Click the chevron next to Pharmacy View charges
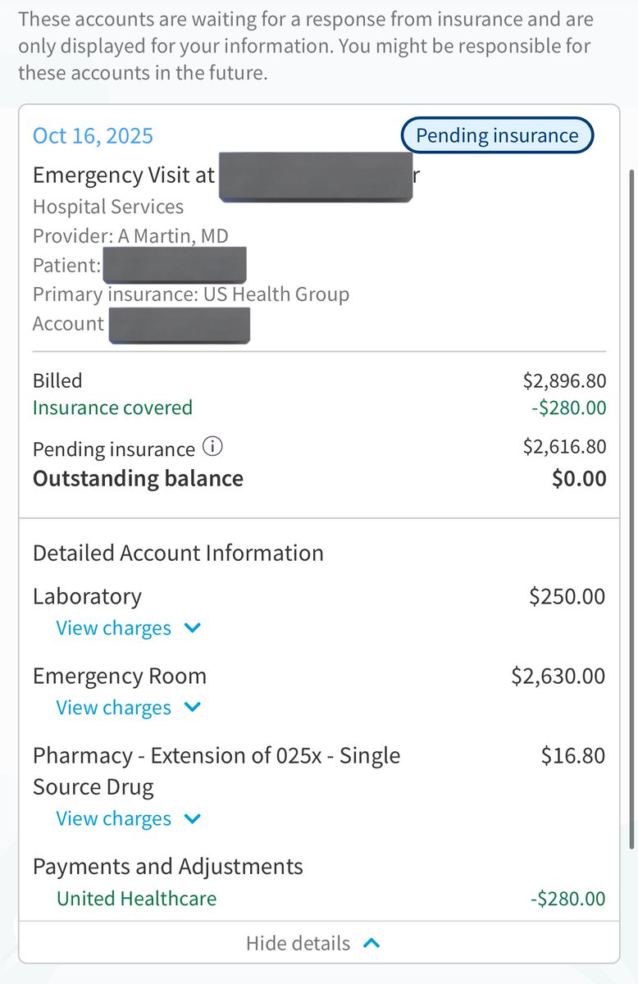 [193, 818]
